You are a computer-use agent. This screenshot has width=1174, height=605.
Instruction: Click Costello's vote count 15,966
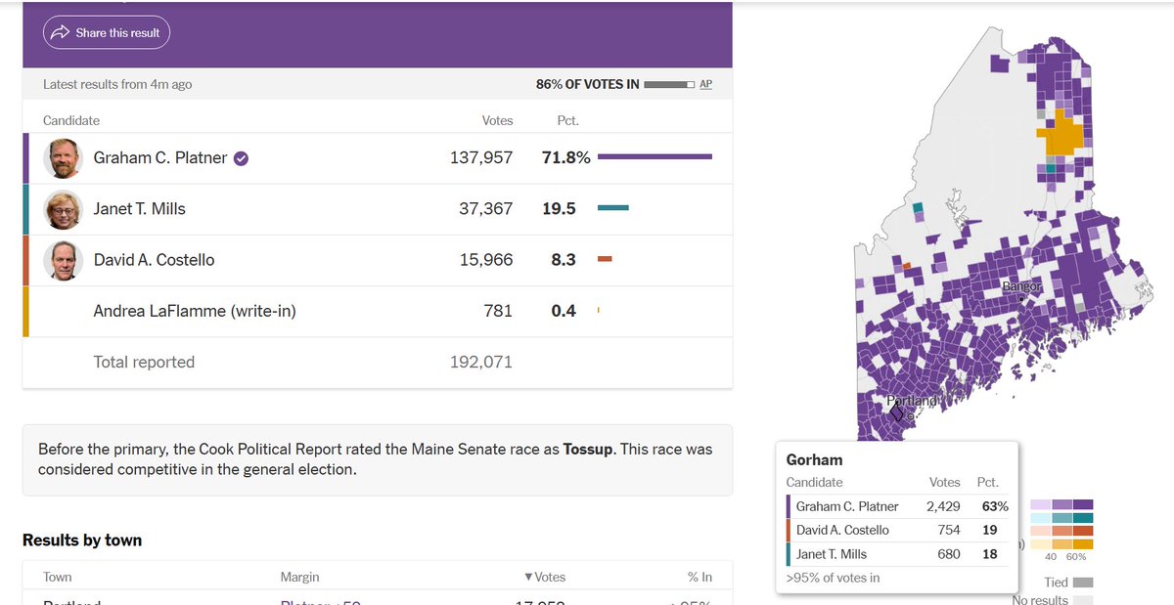[485, 260]
